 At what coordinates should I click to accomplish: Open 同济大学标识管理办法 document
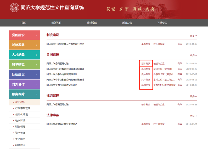tap(58, 105)
